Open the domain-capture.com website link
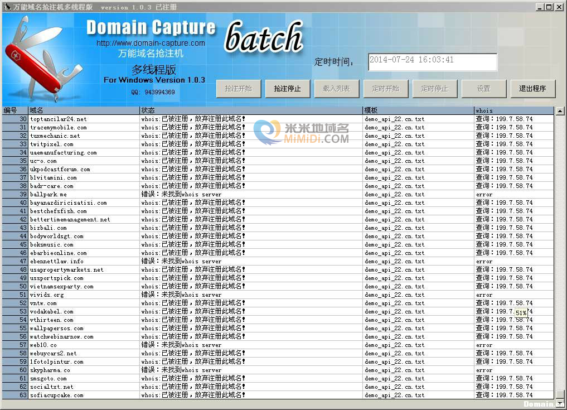 point(151,43)
